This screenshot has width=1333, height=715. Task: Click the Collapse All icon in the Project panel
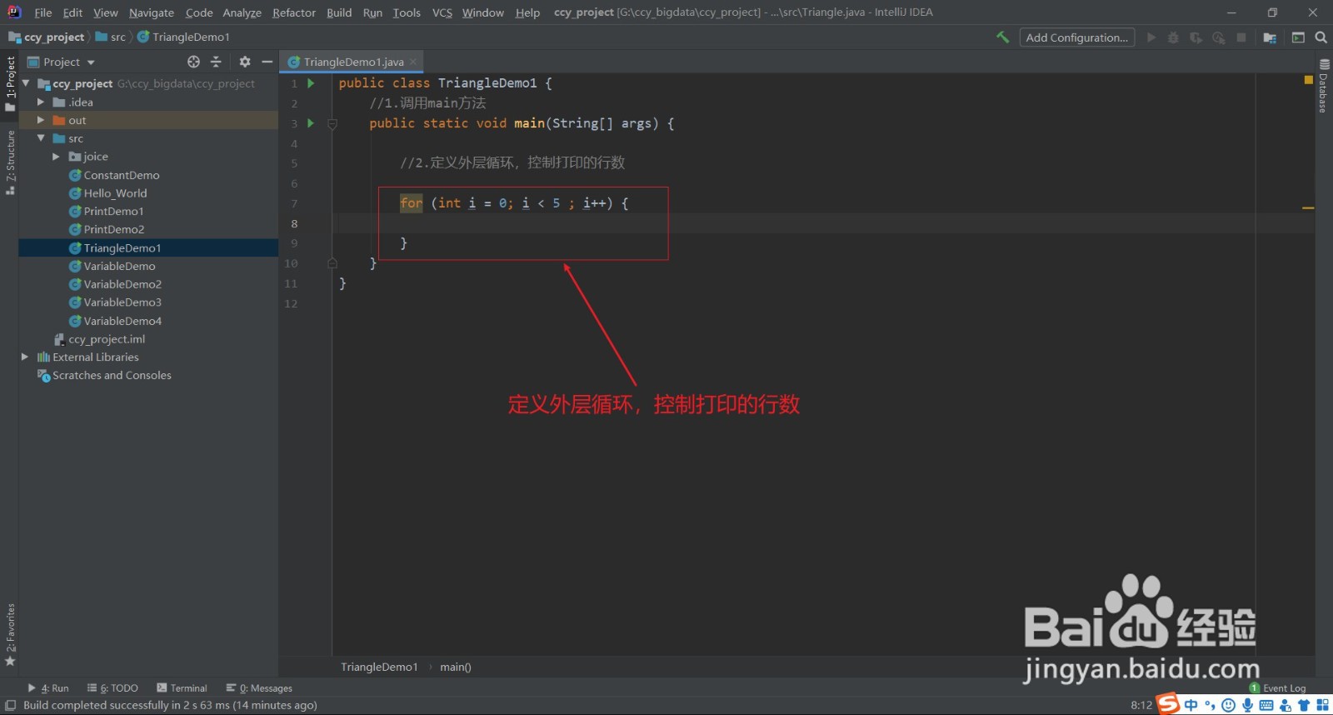tap(216, 62)
